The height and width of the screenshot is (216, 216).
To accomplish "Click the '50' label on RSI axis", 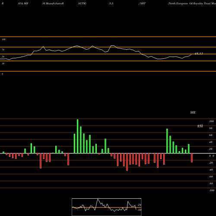I will coord(3,57).
